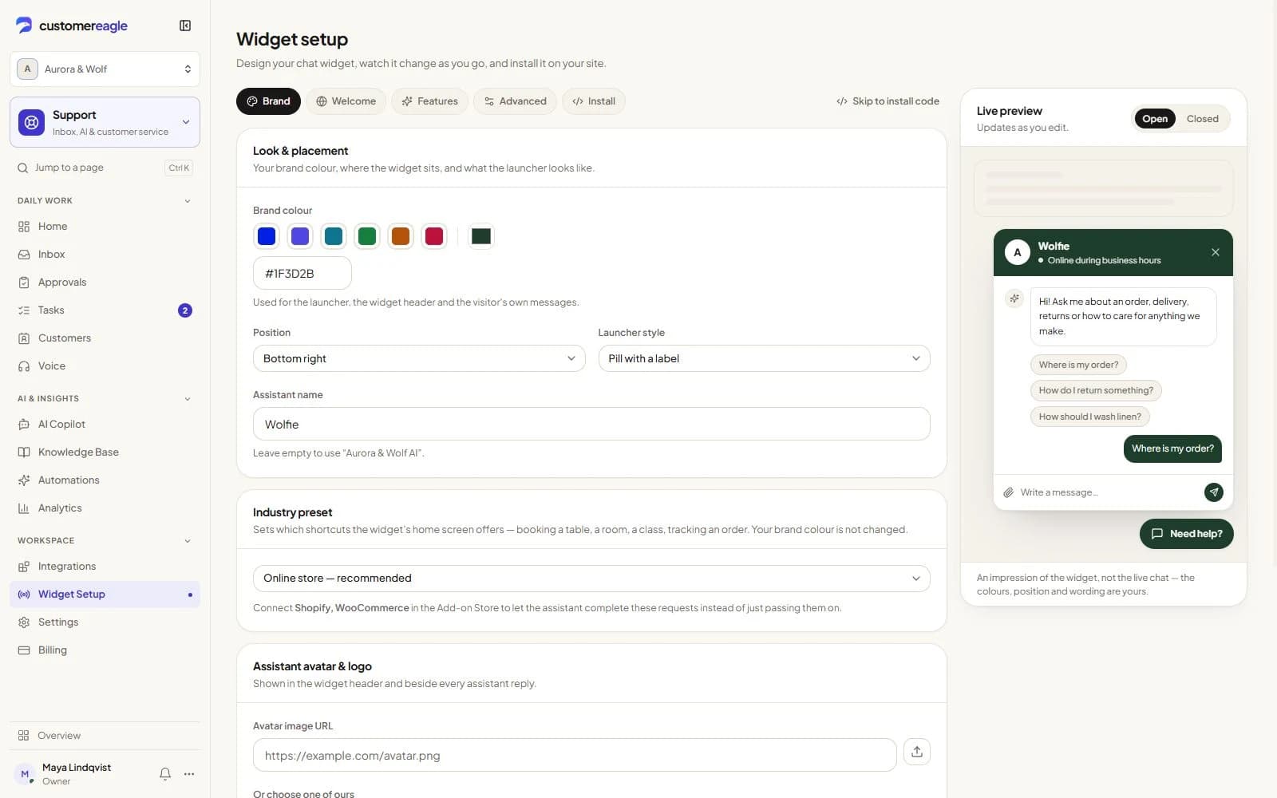Open Customers page
This screenshot has width=1277, height=798.
(105, 338)
